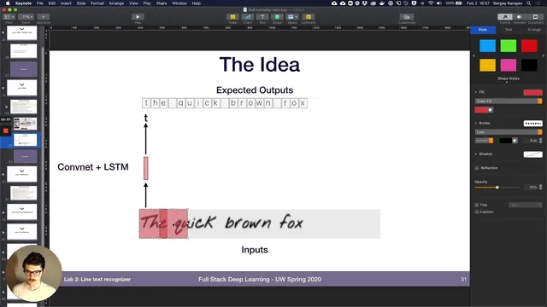547x307 pixels.
Task: Apply the red shape style
Action: click(529, 45)
